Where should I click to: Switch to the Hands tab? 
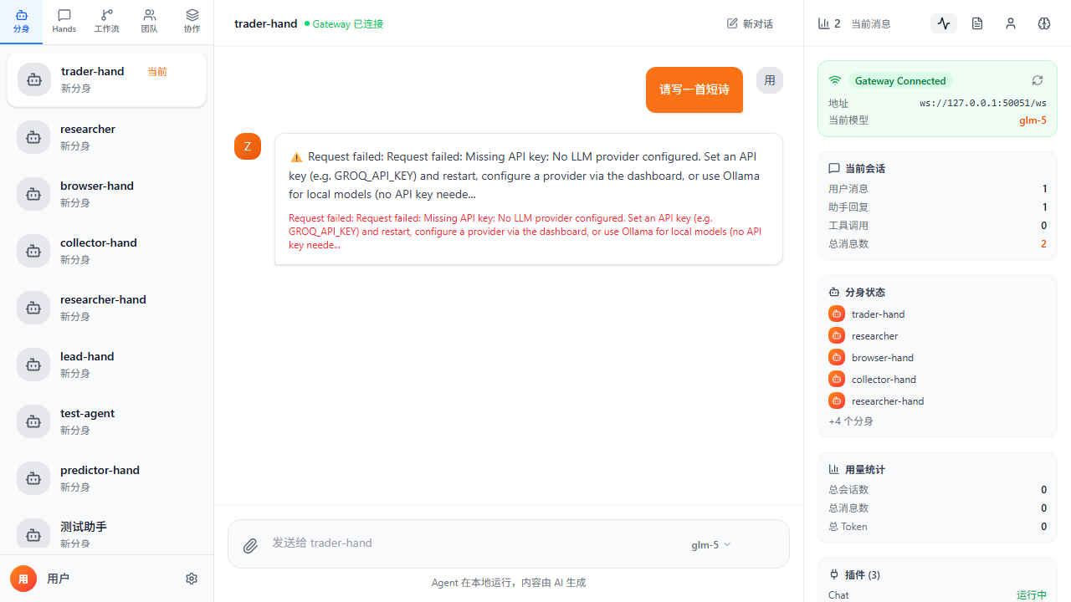point(64,22)
